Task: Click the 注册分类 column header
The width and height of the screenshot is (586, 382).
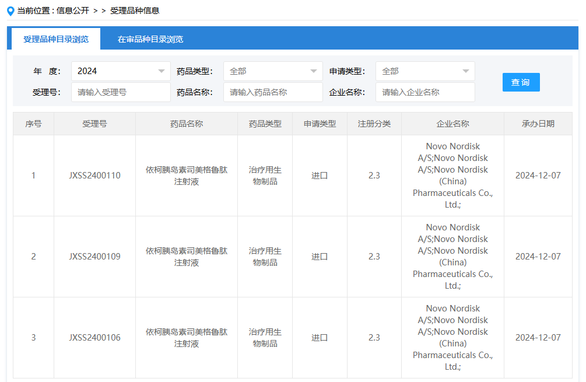Action: point(374,124)
